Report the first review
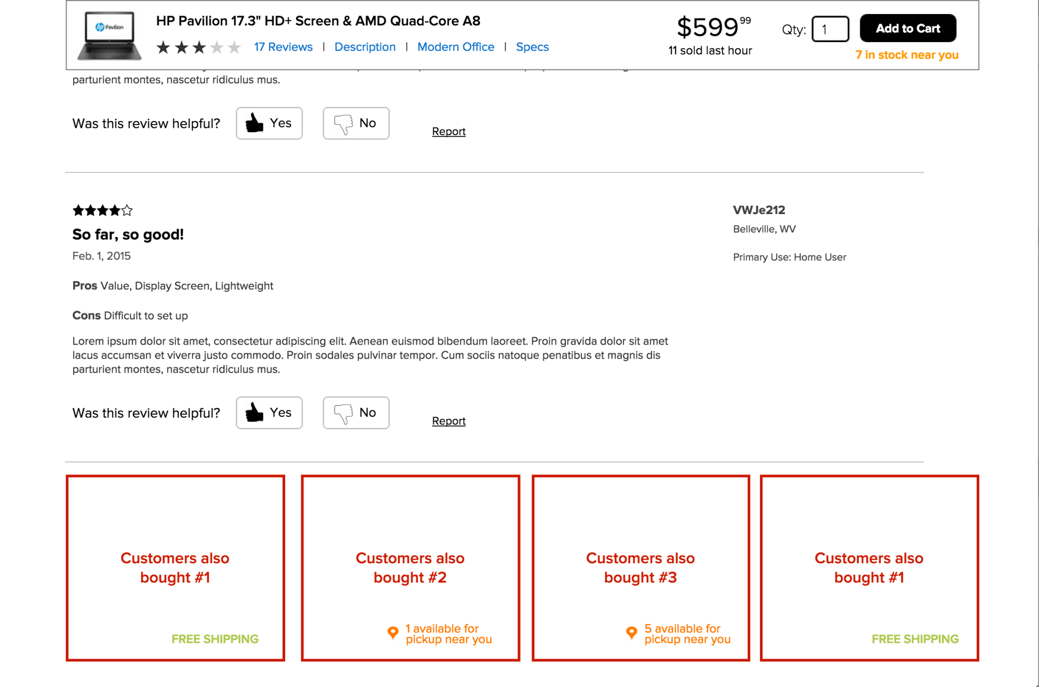Viewport: 1039px width, 687px height. [x=449, y=131]
